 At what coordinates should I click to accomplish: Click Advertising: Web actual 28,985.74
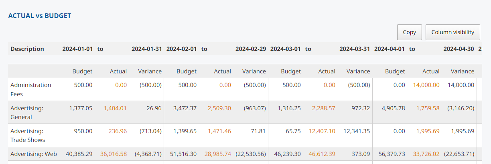point(218,154)
